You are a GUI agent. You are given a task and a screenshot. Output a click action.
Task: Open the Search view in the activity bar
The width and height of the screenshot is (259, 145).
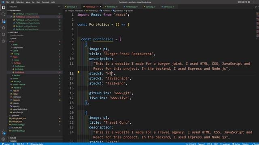tap(3, 14)
